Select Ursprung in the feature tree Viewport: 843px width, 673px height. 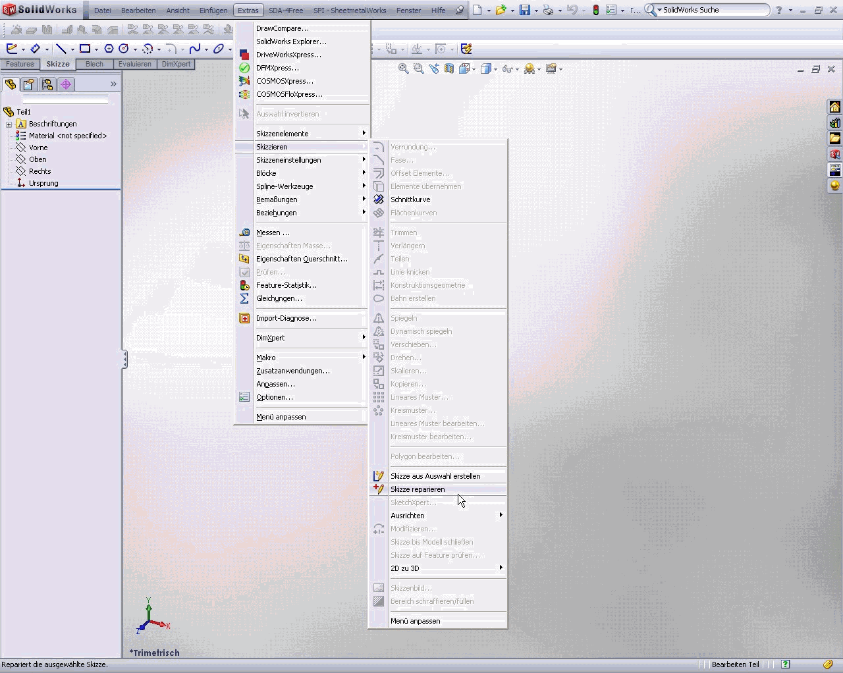point(43,183)
